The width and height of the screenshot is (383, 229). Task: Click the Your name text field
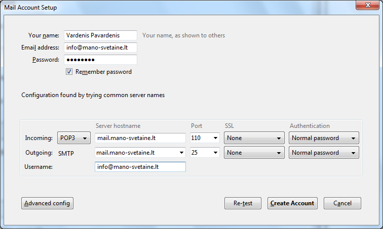(x=100, y=35)
